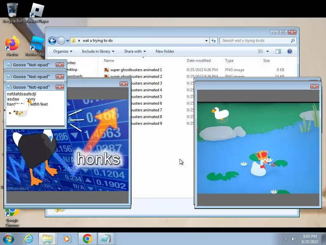326x245 pixels.
Task: Open the Firefox desktop shortcut
Action: pos(12,46)
